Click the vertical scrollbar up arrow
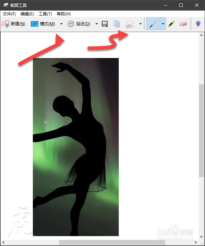This screenshot has width=205, height=246. click(x=201, y=35)
